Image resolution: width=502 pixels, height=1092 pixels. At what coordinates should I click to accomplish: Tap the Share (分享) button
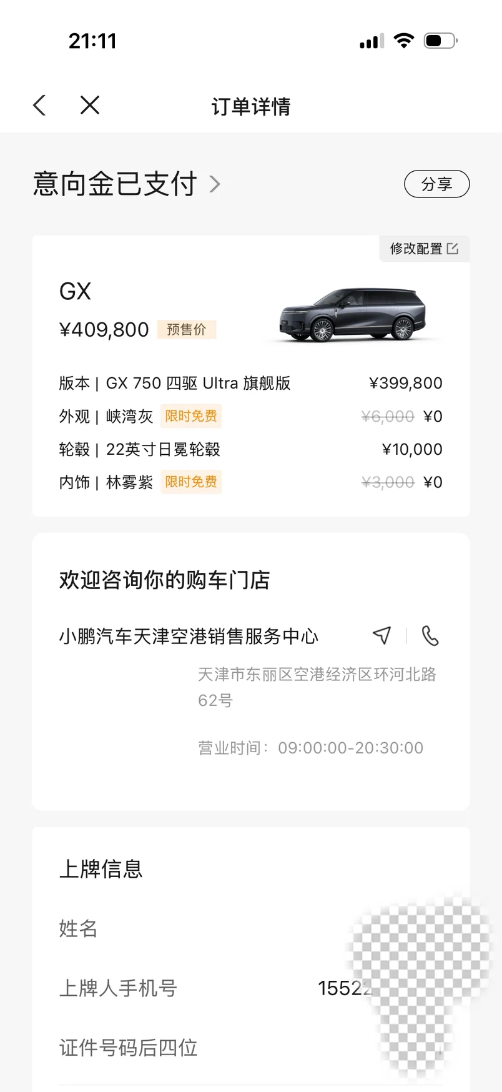click(x=436, y=184)
